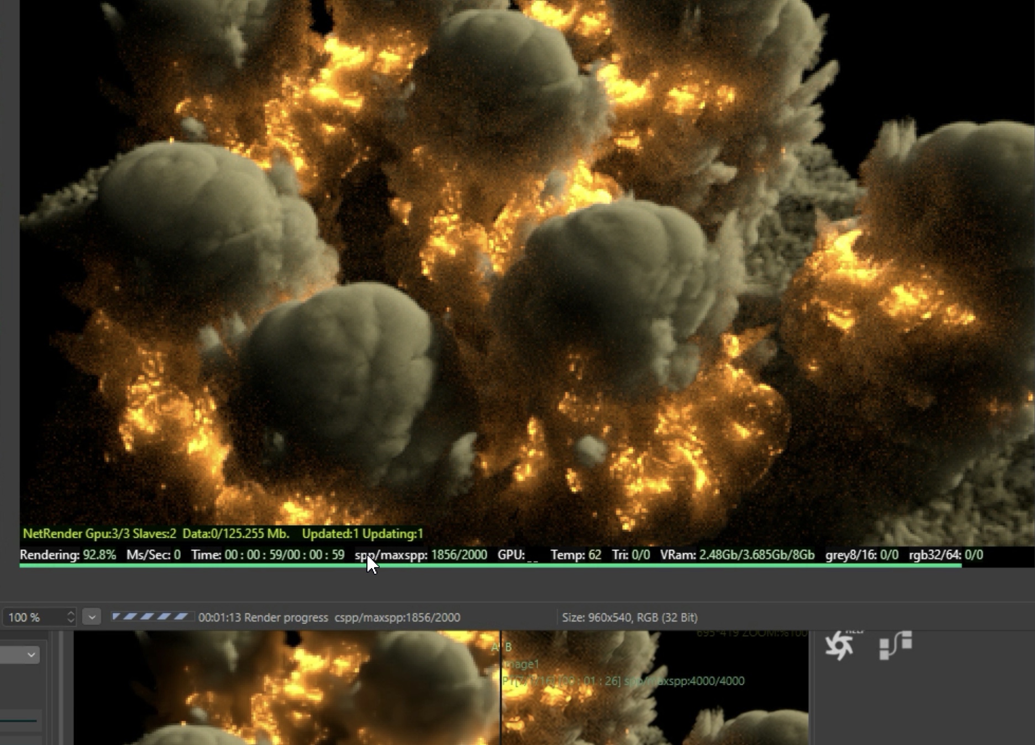Click the 'Tri: 0/0' status readout

631,555
